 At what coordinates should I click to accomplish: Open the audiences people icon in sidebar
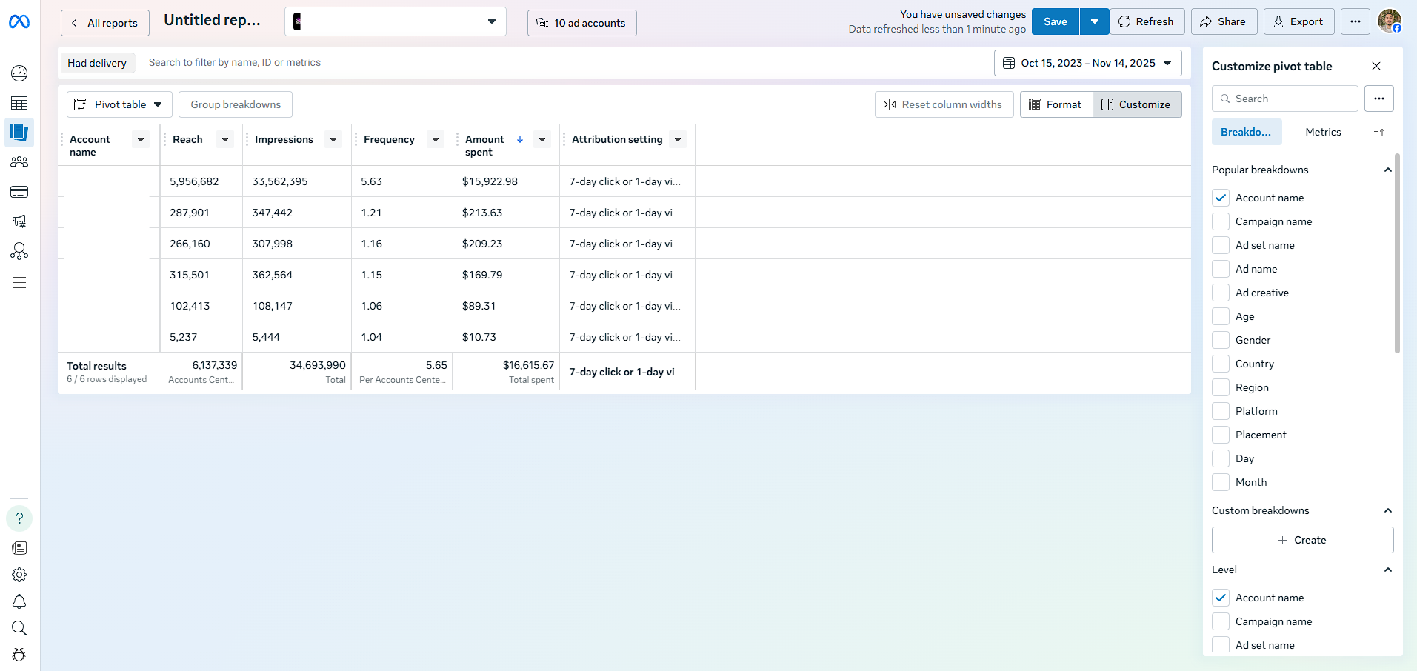(x=19, y=162)
